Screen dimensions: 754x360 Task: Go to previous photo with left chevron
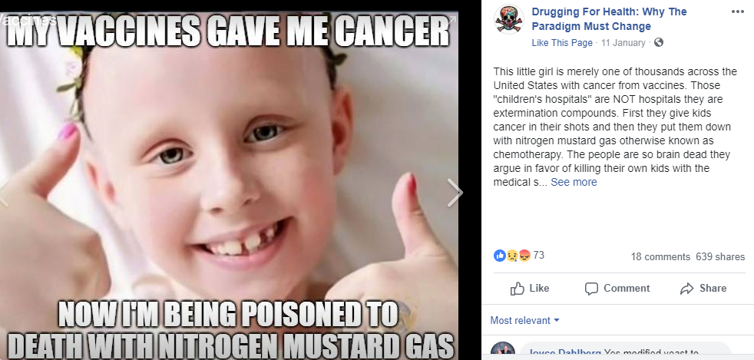4,193
